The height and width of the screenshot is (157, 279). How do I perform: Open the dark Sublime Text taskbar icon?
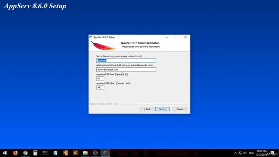tap(75, 153)
